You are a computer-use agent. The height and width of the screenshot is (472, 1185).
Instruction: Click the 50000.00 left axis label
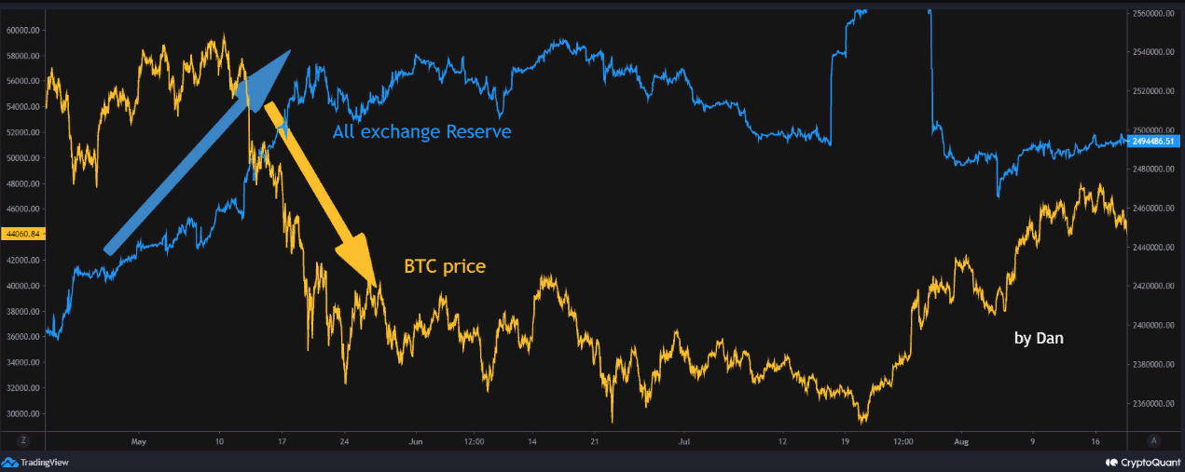pyautogui.click(x=22, y=157)
